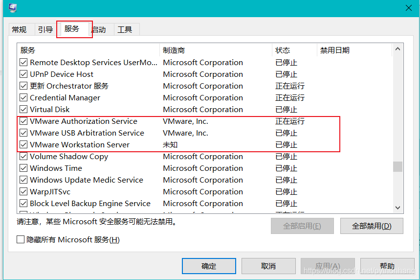Select the VMware Authorization Service row text

[x=84, y=121]
